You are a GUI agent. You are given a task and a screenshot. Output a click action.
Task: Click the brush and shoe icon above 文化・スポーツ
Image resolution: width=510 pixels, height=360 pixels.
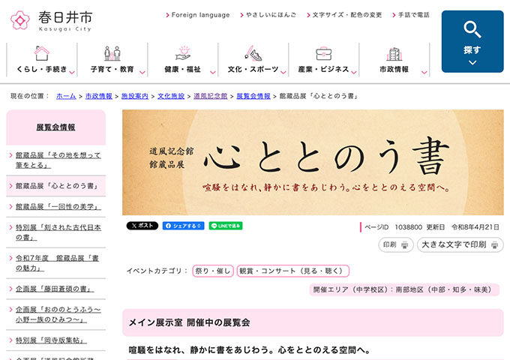coord(253,53)
